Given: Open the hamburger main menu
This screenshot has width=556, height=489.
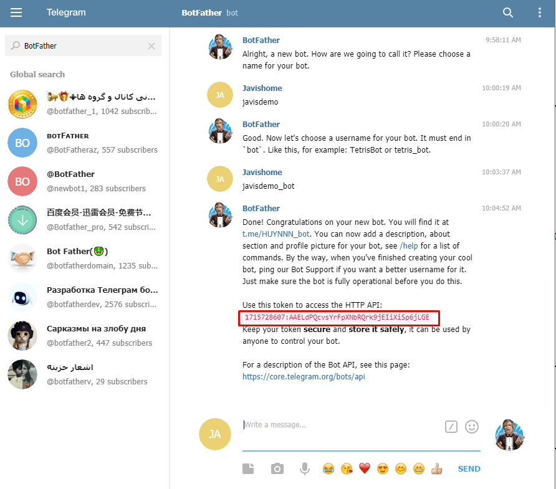Looking at the screenshot, I should point(16,12).
